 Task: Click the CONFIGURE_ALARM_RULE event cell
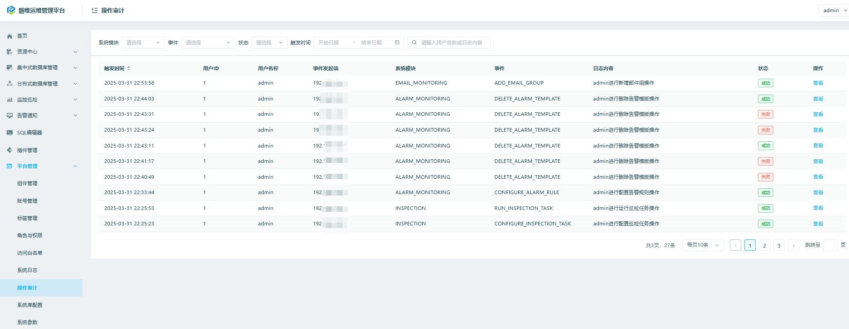click(527, 192)
